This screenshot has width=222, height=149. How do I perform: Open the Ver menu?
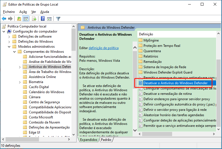tap(34, 12)
